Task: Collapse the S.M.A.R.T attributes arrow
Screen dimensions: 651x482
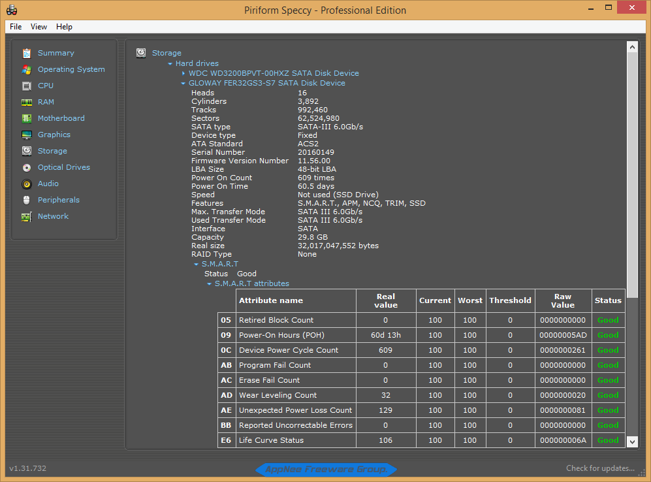Action: pyautogui.click(x=209, y=284)
